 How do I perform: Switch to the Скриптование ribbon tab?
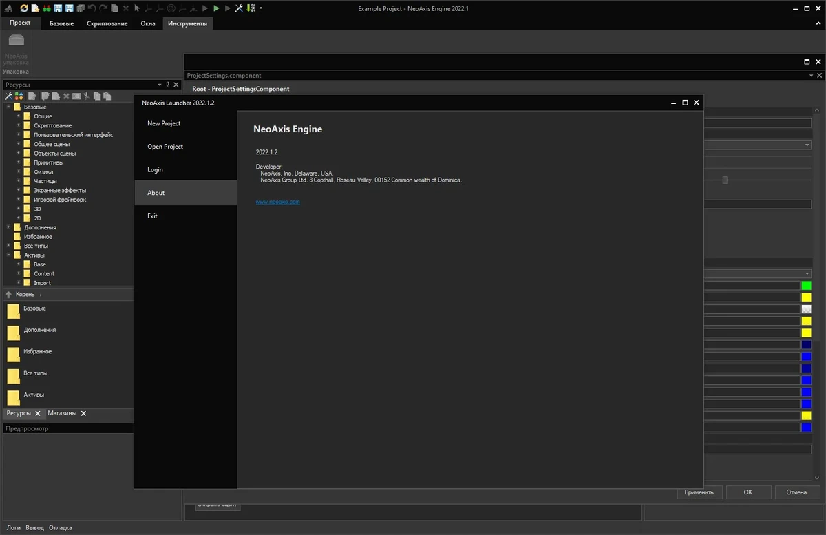[x=107, y=23]
